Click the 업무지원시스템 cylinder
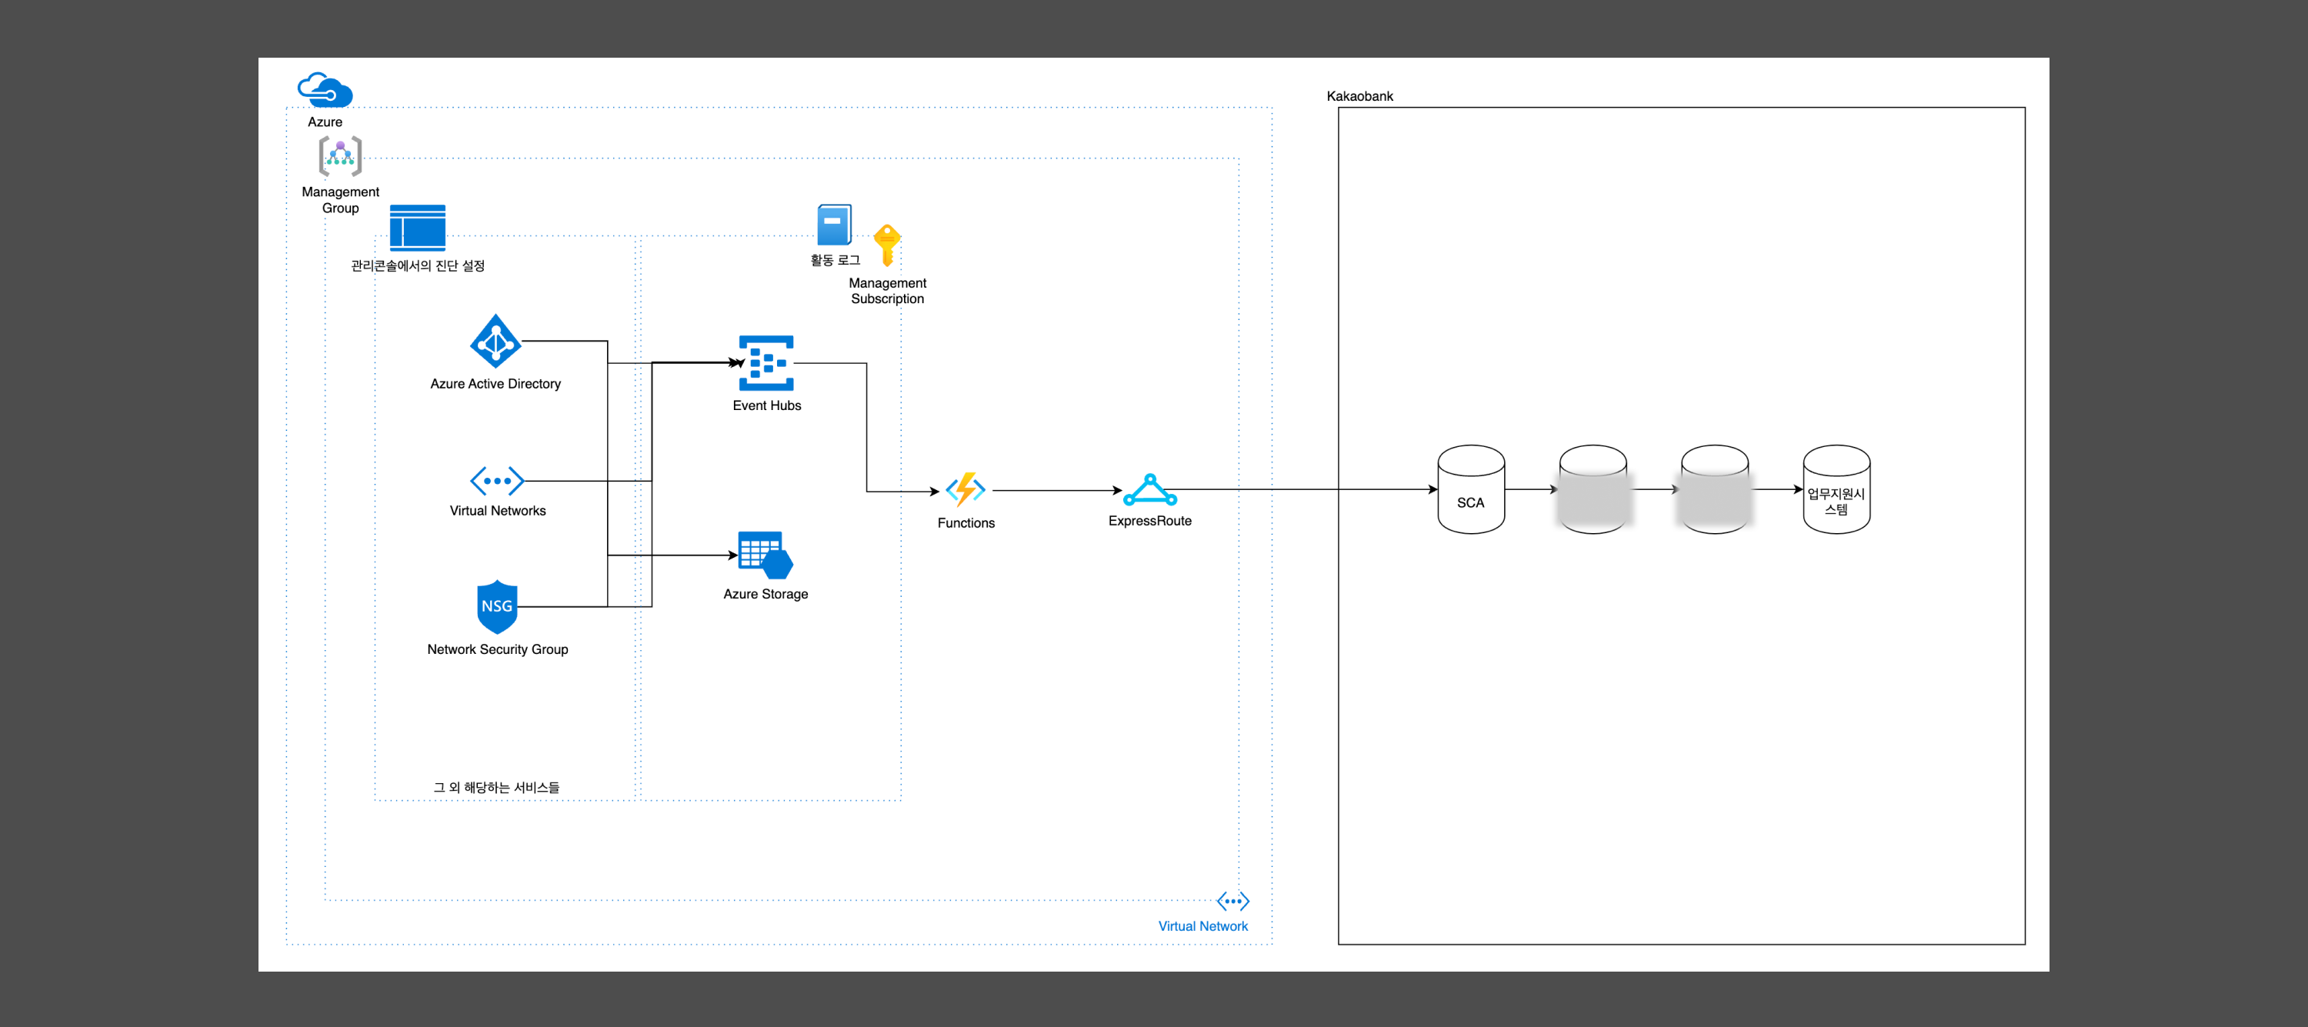This screenshot has height=1027, width=2308. [1836, 490]
